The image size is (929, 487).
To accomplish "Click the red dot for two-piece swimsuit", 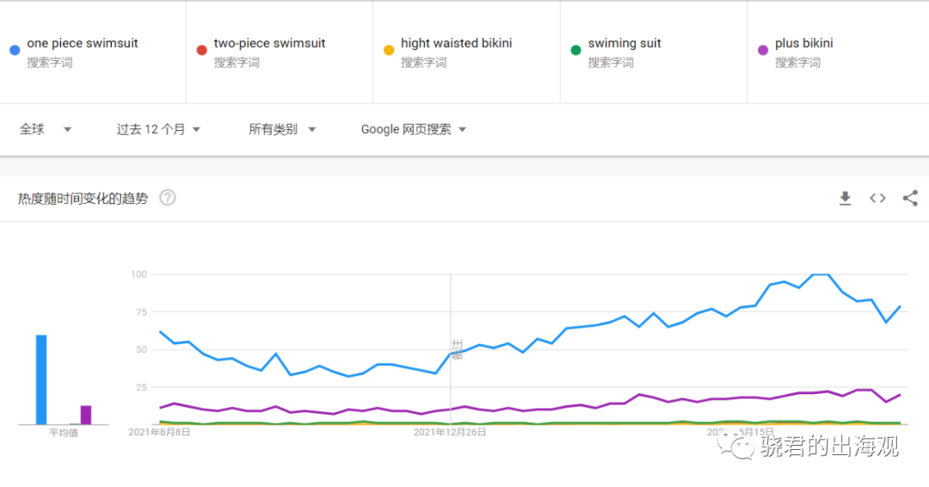I will (201, 51).
